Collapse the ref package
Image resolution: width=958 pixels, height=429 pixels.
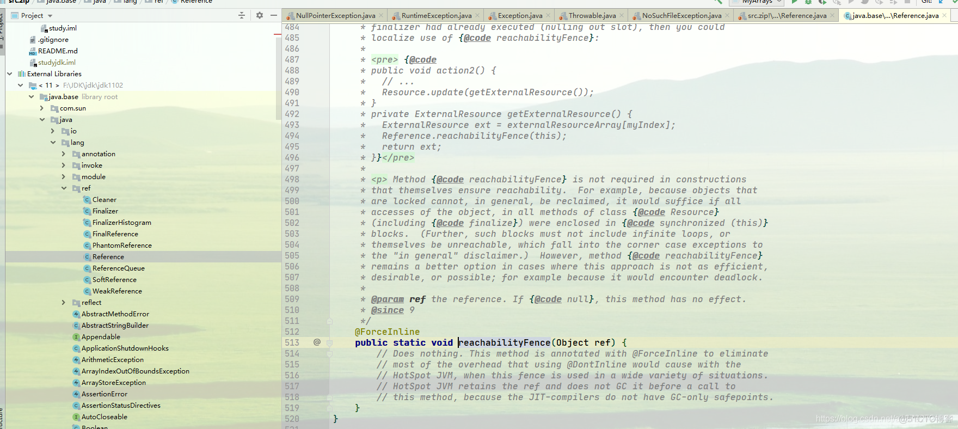tap(64, 188)
